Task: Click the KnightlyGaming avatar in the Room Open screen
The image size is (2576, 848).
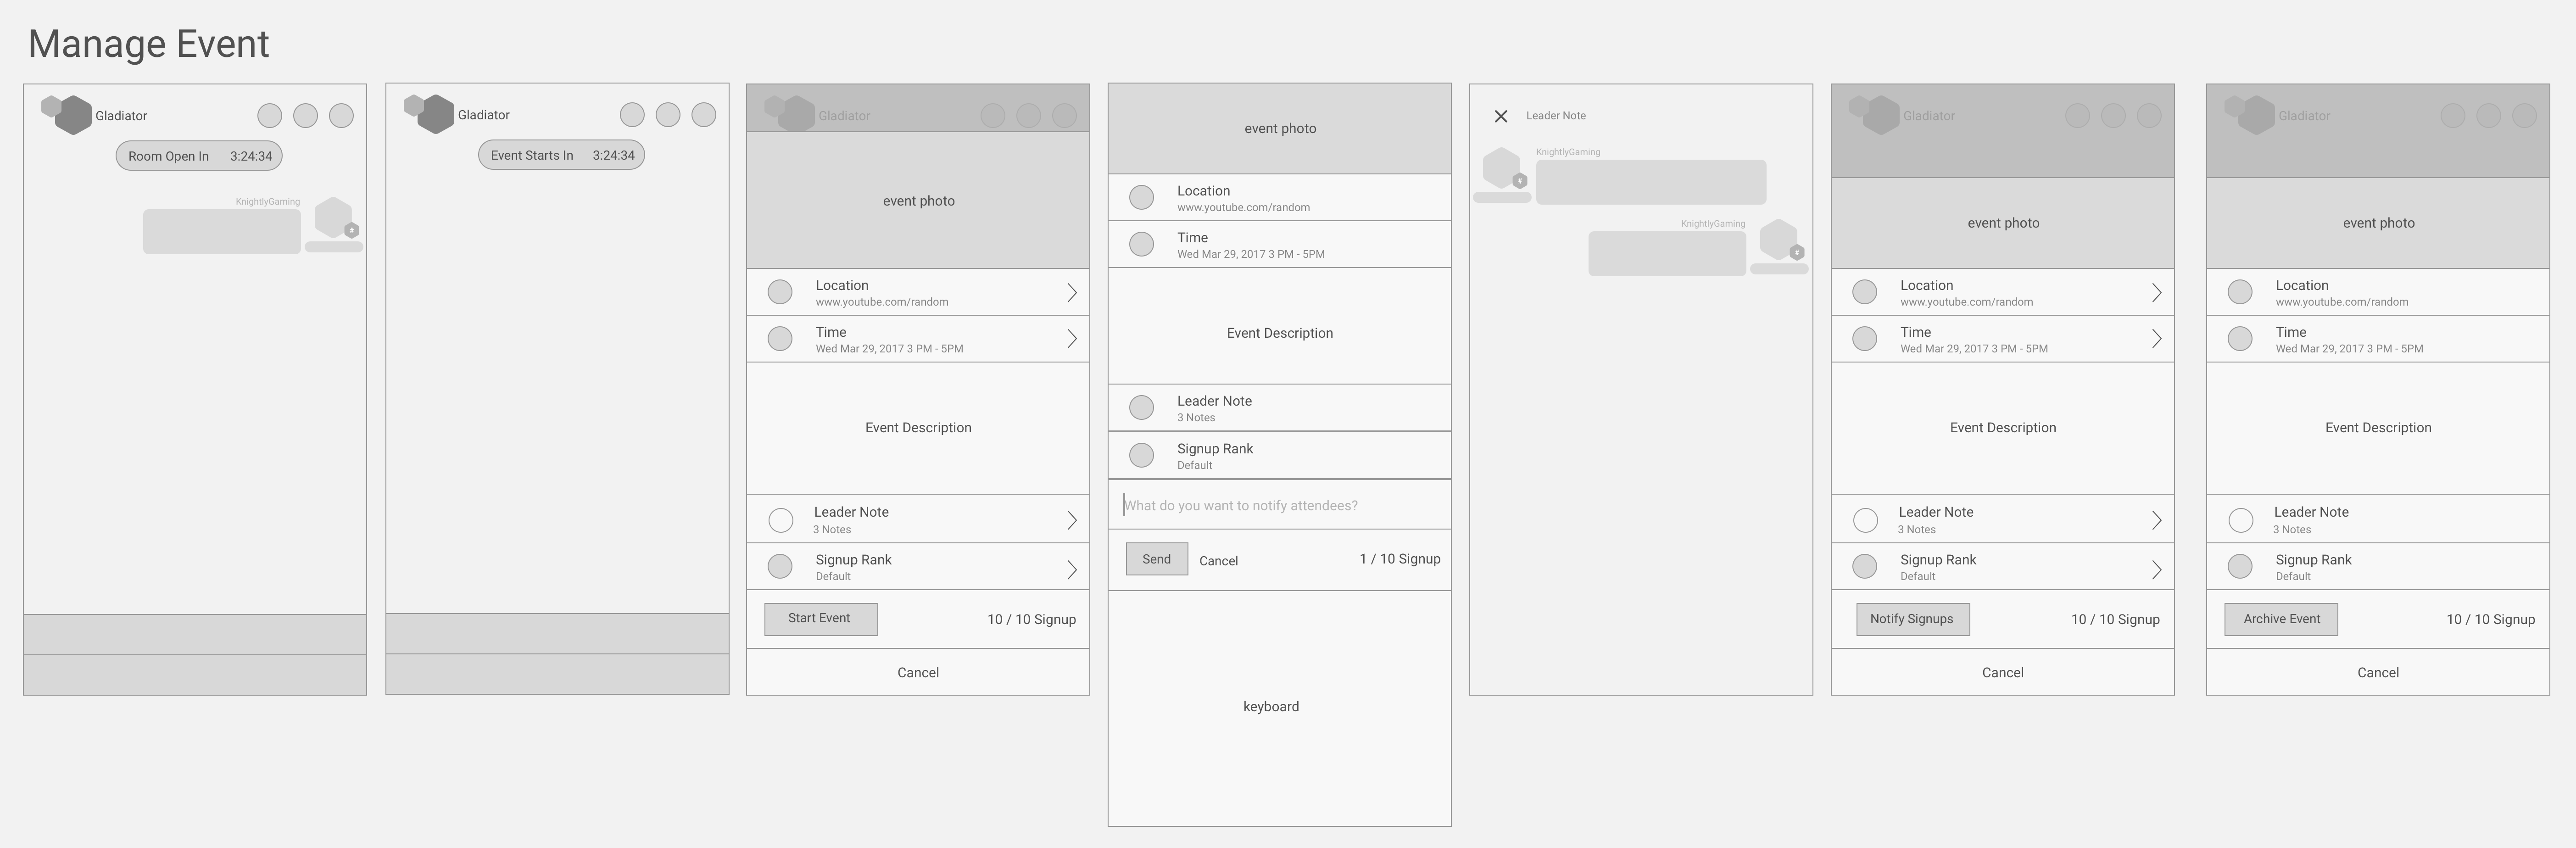Action: click(334, 218)
